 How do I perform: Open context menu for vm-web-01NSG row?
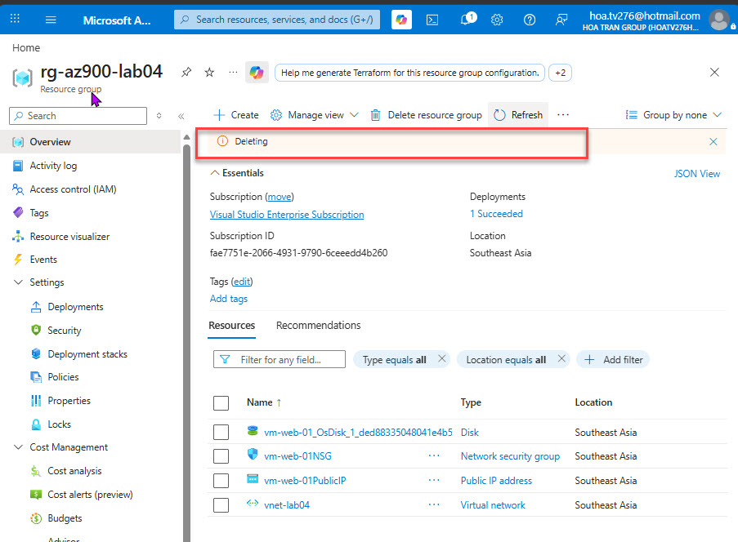tap(434, 455)
